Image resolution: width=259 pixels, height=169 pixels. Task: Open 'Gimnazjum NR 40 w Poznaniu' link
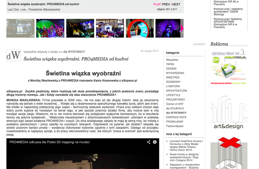(x=226, y=3)
